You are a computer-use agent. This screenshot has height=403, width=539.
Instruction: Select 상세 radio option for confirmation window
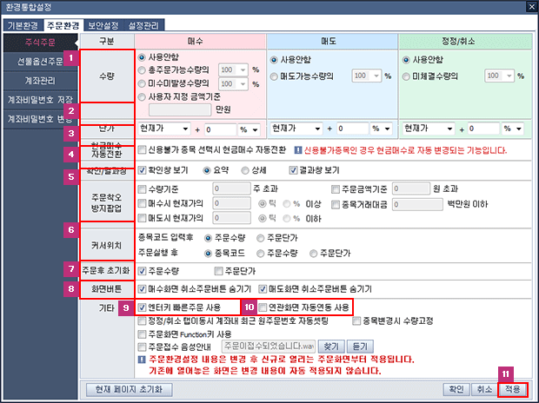point(245,170)
